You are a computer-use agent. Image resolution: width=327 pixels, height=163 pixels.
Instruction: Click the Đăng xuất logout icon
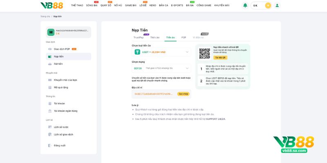pos(50,145)
